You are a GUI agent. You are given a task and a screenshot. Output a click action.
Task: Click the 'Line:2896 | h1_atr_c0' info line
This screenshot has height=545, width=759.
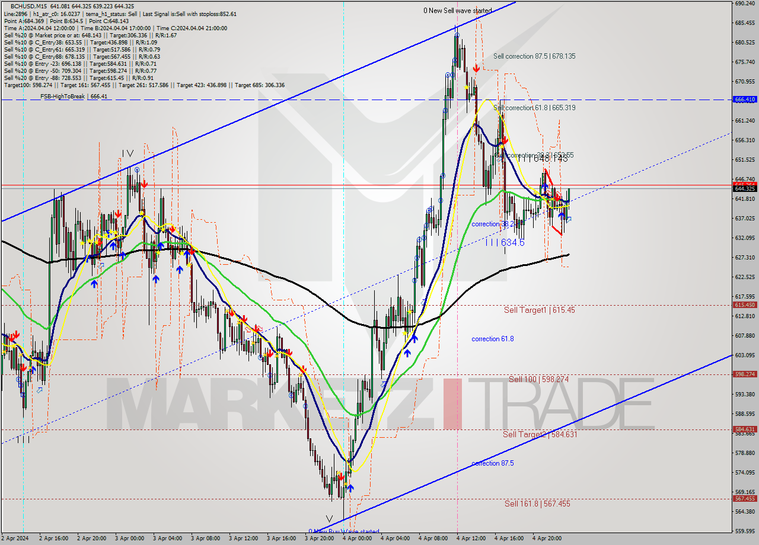(120, 14)
